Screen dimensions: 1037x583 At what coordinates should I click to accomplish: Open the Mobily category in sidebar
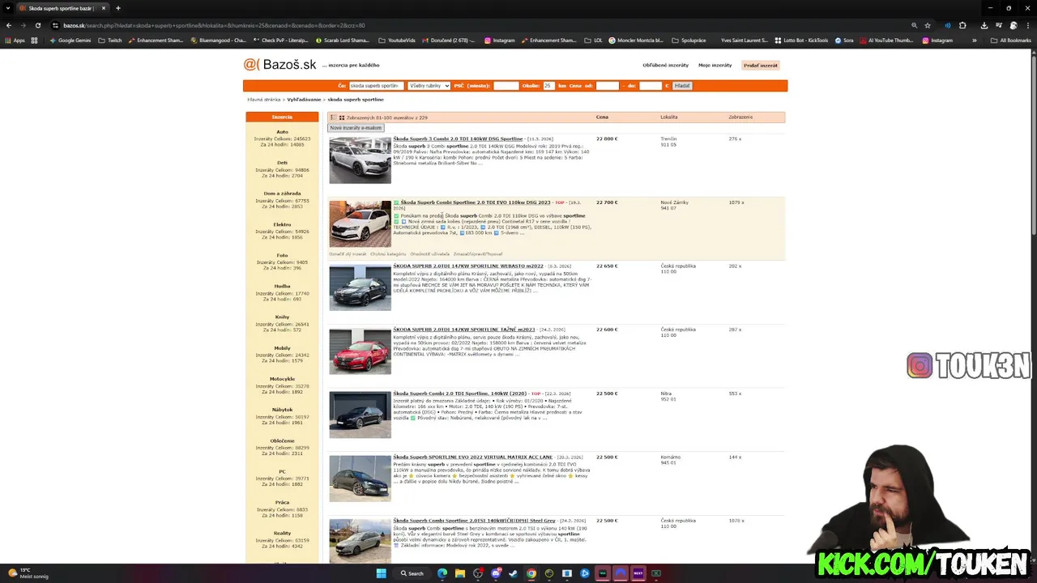(282, 348)
